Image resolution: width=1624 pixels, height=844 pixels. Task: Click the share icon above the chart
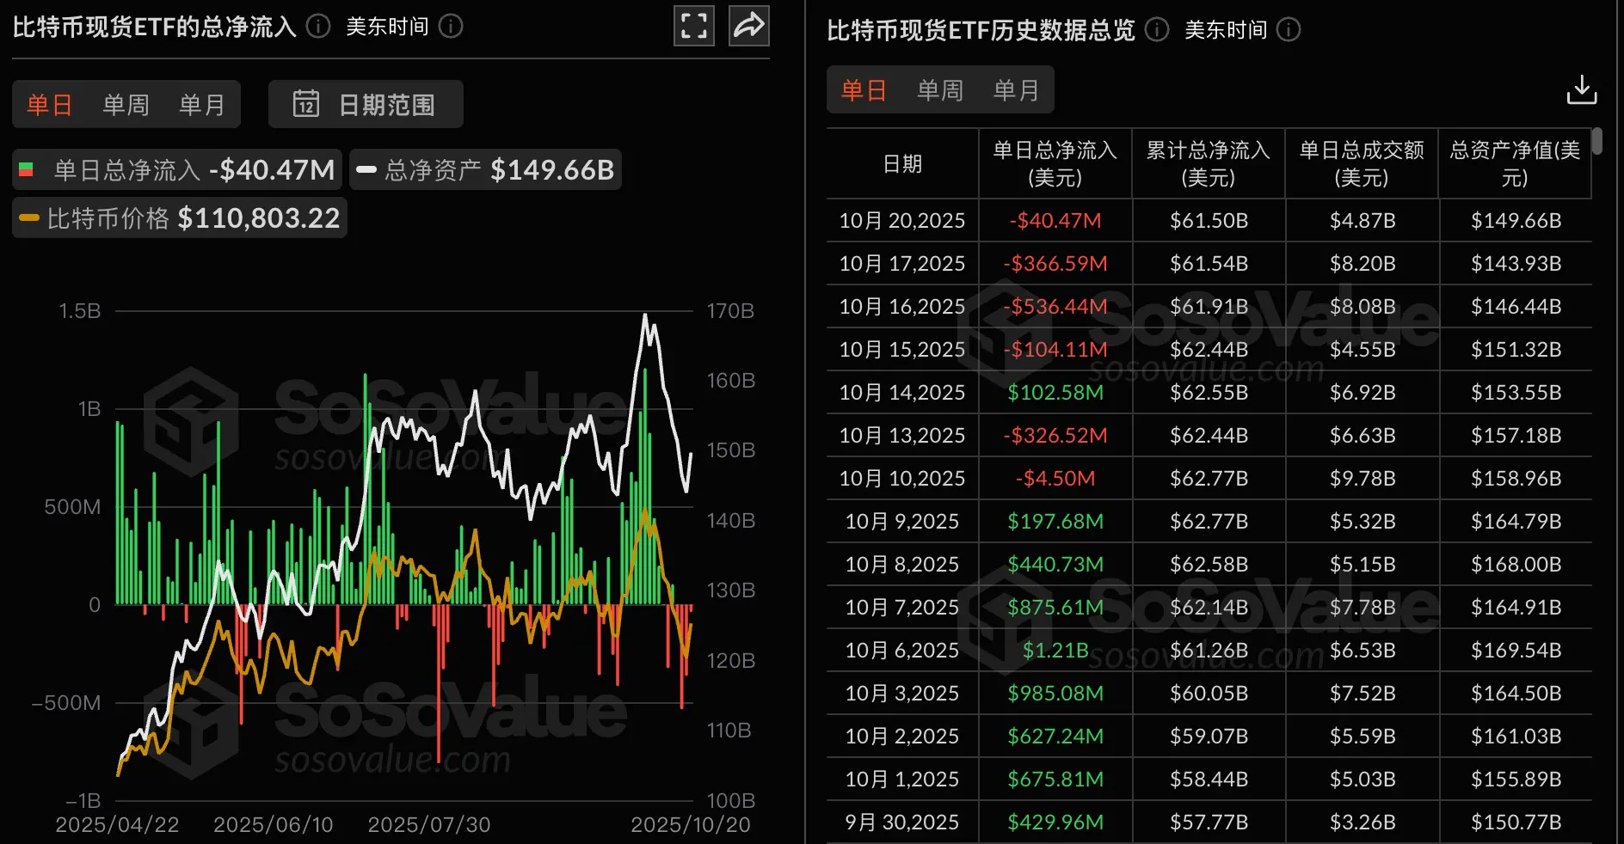pos(747,26)
